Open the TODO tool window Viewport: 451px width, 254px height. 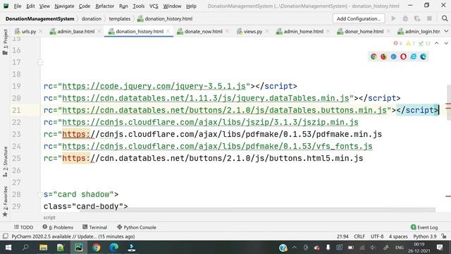23,227
